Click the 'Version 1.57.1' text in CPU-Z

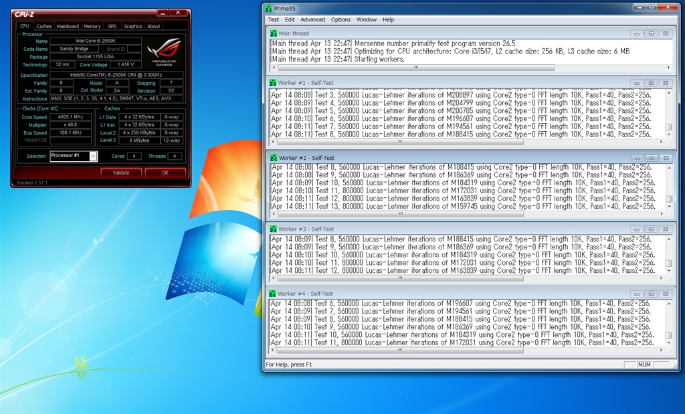[x=32, y=183]
